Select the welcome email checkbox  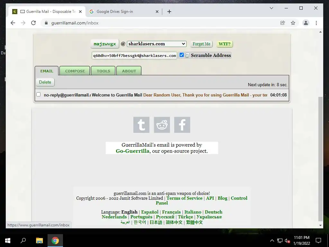point(39,95)
